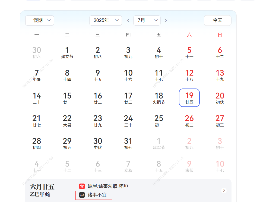Select July 31 初七

click(128, 143)
